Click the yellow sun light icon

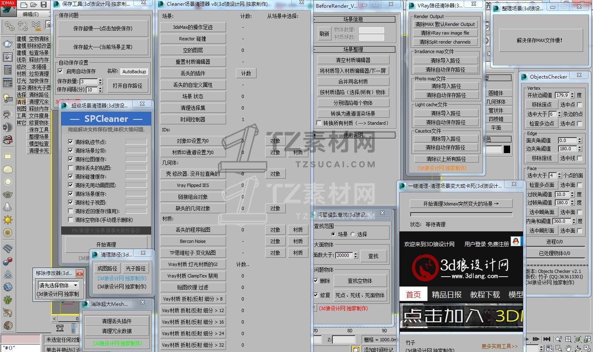click(7, 220)
